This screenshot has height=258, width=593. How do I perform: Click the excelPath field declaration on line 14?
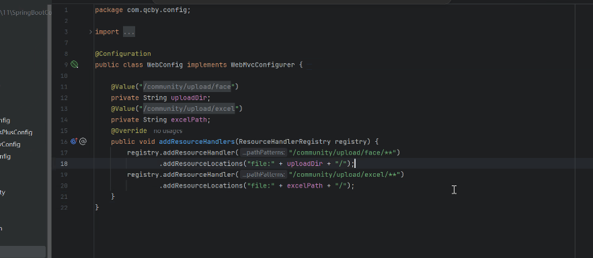(189, 120)
